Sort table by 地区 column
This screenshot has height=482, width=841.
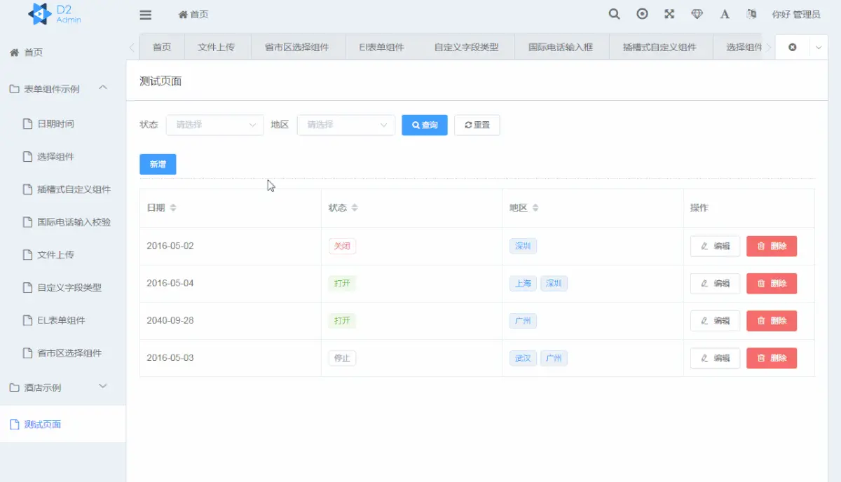point(535,208)
